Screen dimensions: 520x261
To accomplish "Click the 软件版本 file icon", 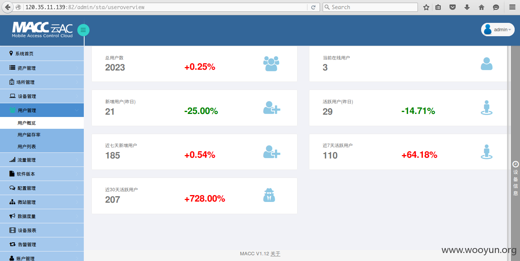I will tap(12, 174).
